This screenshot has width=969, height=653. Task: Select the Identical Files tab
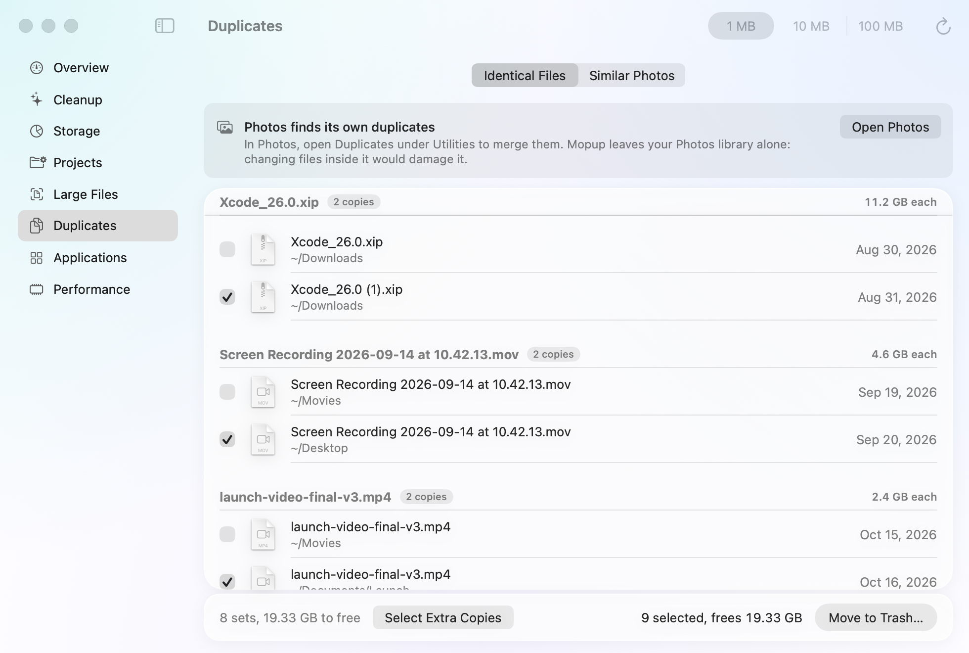[x=525, y=75]
